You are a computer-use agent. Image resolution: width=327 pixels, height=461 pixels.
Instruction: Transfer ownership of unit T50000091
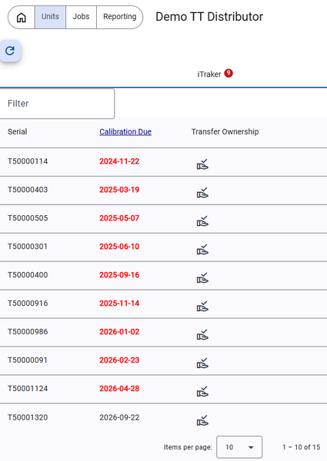coord(202,363)
